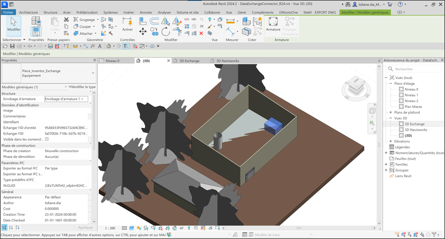Expand the Plans de plafond tree node
This screenshot has width=445, height=239.
click(391, 112)
